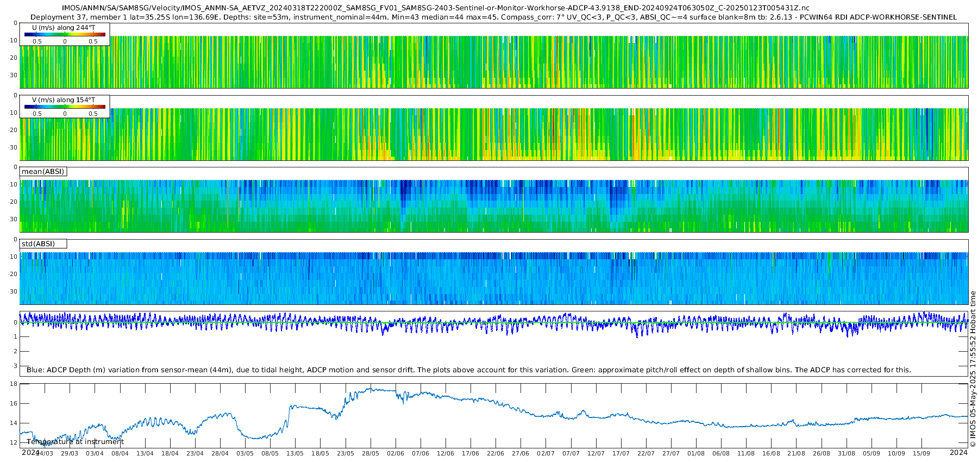This screenshot has width=978, height=462.
Task: Select the 27/06 date tick label
Action: click(x=521, y=453)
